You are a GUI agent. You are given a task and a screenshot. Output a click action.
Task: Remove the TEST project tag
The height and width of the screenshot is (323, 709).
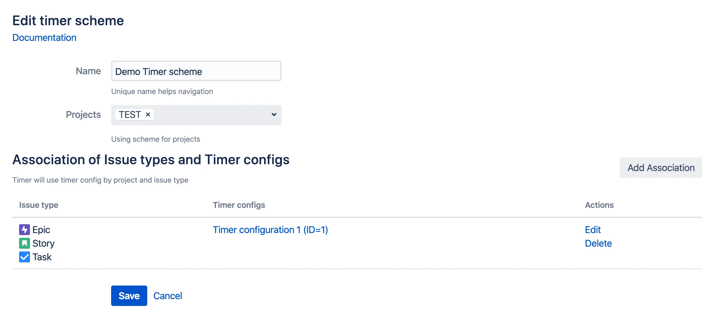pos(148,114)
